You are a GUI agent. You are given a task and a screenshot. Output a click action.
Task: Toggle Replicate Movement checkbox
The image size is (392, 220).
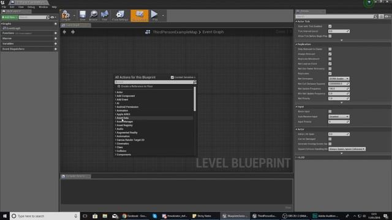point(330,59)
